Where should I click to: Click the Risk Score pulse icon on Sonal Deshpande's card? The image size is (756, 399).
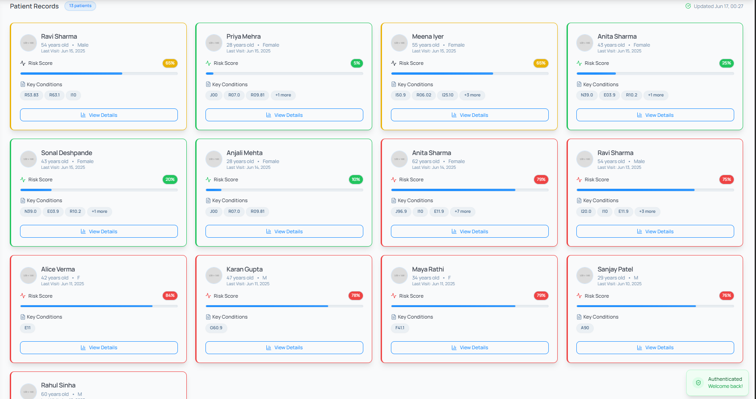23,180
